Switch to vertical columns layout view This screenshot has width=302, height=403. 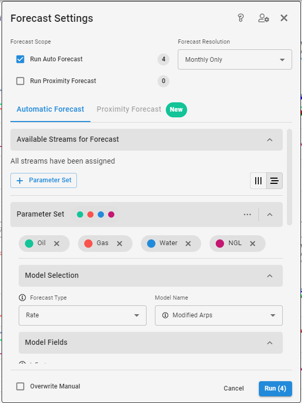pyautogui.click(x=258, y=181)
